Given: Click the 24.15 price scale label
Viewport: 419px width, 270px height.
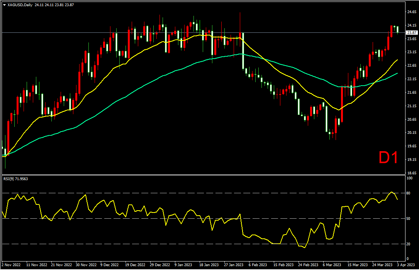Looking at the screenshot, I should point(412,25).
